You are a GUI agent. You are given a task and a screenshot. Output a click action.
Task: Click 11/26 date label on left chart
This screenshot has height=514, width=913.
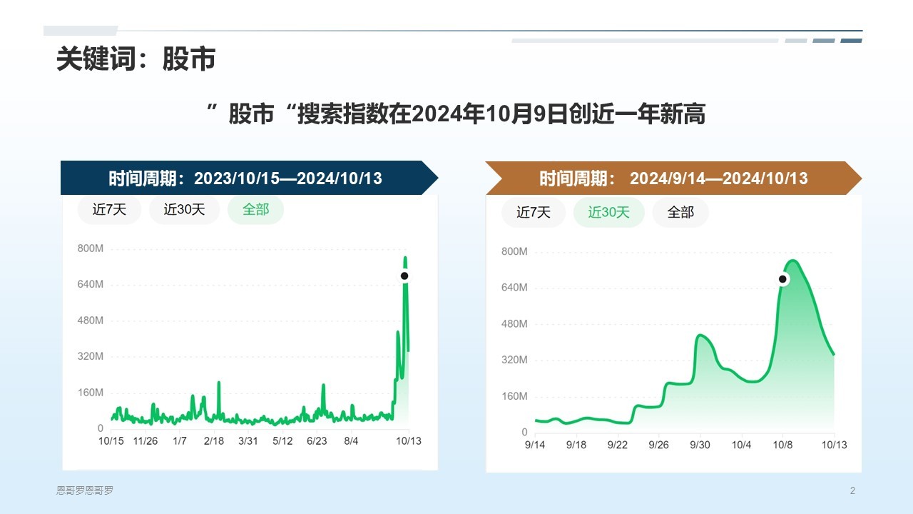[146, 441]
